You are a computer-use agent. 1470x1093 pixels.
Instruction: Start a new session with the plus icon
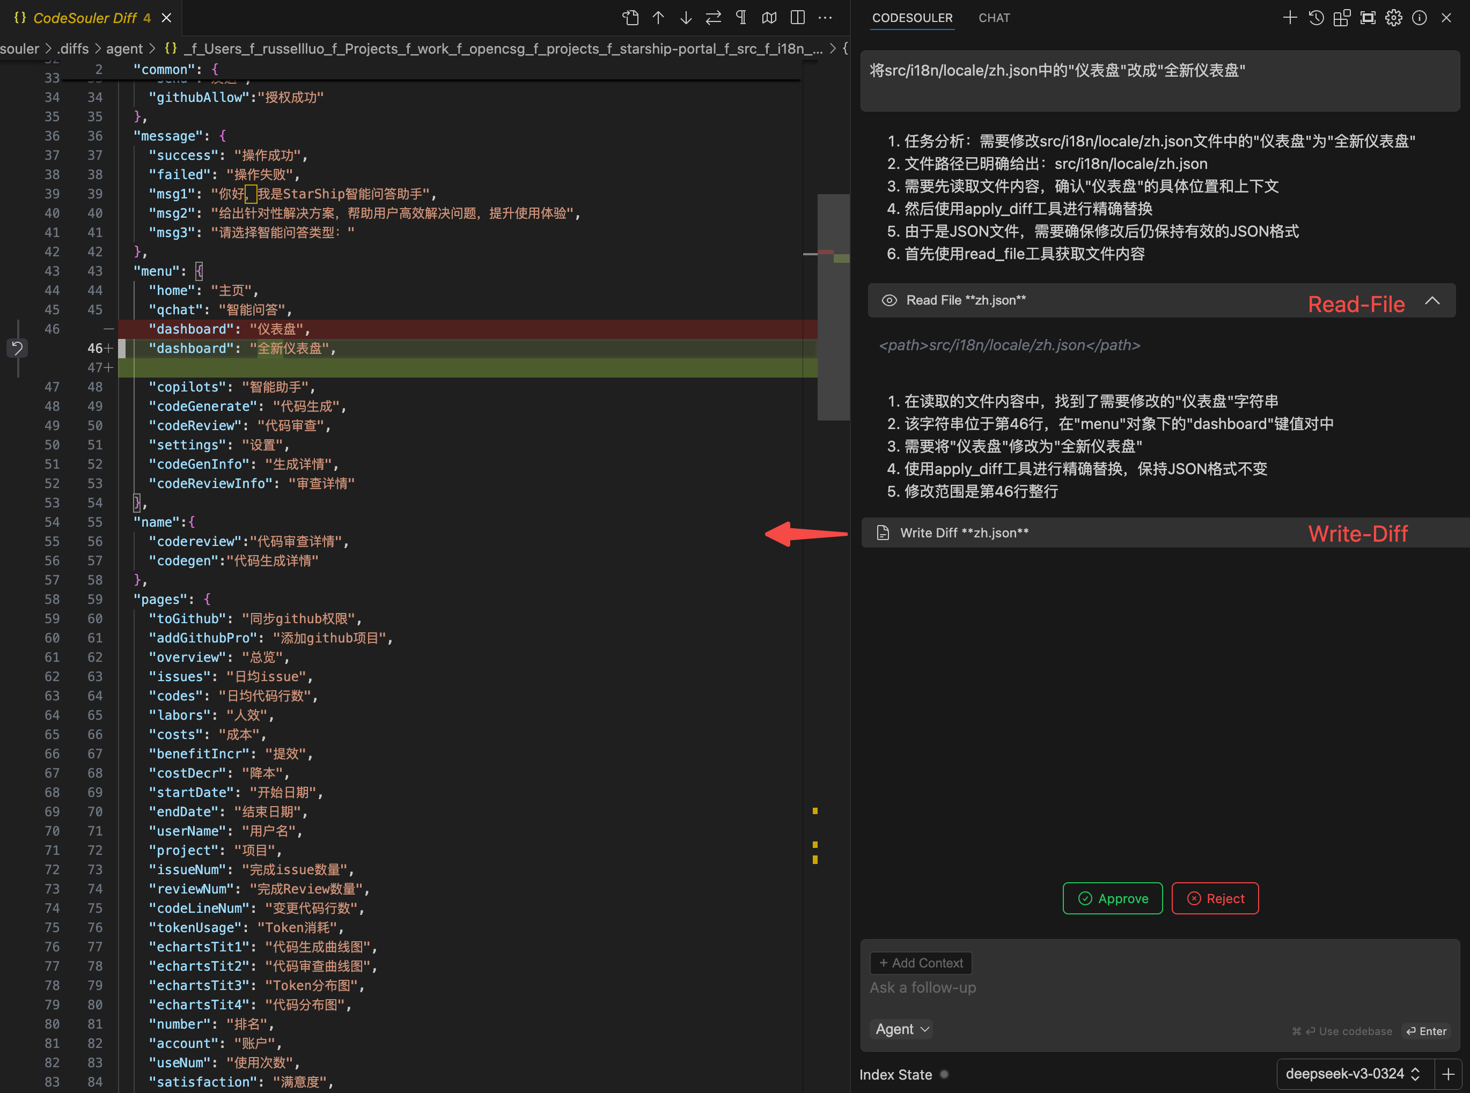pyautogui.click(x=1289, y=18)
